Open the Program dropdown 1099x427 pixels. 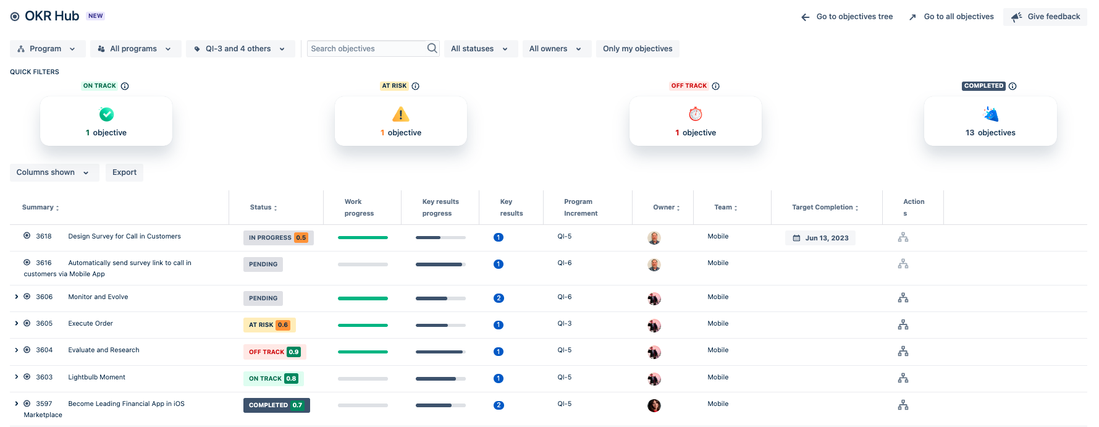[x=48, y=49]
